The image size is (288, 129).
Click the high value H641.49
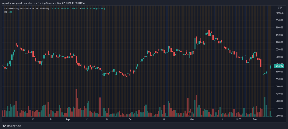click(x=65, y=9)
